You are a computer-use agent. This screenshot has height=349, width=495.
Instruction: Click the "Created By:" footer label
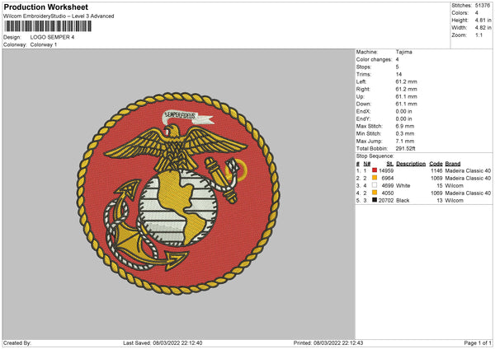[17, 343]
